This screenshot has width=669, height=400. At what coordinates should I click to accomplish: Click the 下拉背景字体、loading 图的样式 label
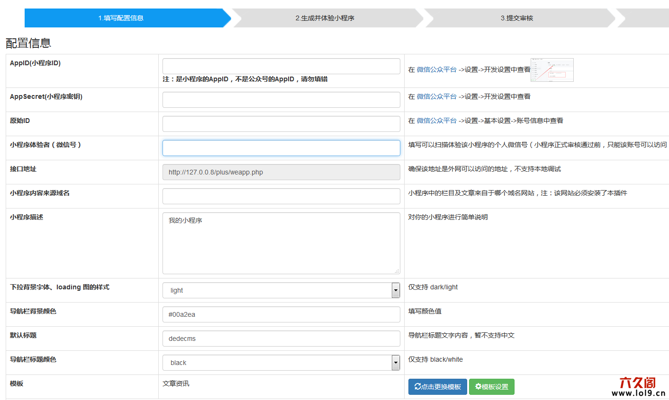coord(60,287)
